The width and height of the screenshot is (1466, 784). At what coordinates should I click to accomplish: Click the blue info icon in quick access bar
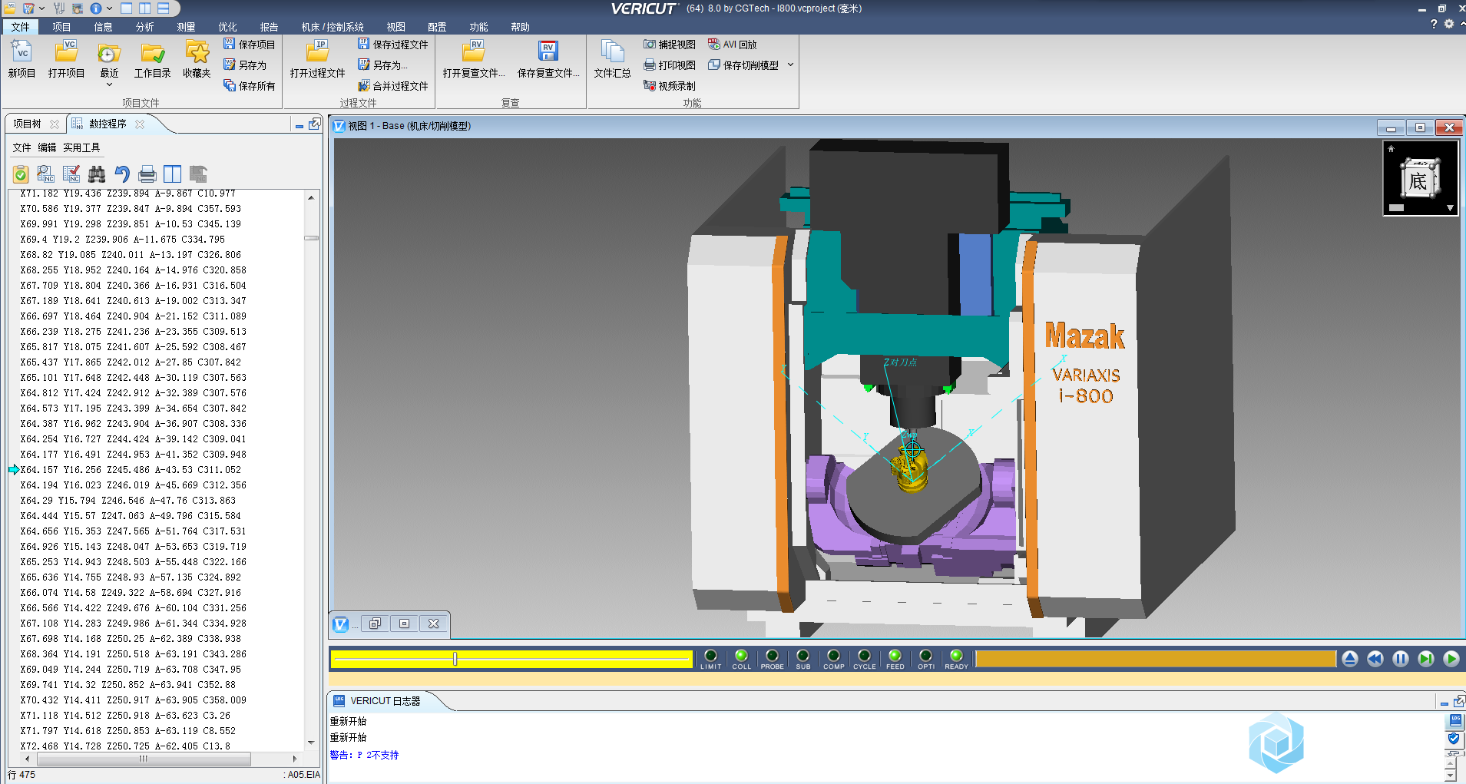coord(96,8)
